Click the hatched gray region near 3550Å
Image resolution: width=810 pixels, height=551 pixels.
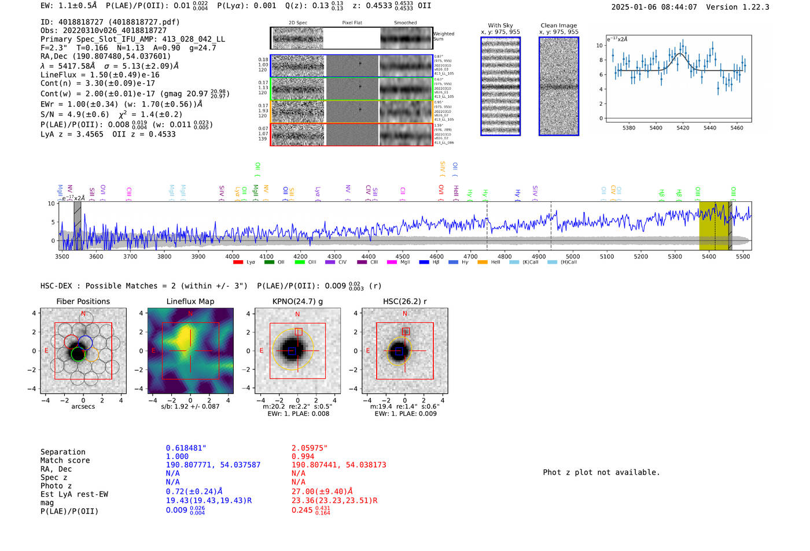tap(78, 225)
